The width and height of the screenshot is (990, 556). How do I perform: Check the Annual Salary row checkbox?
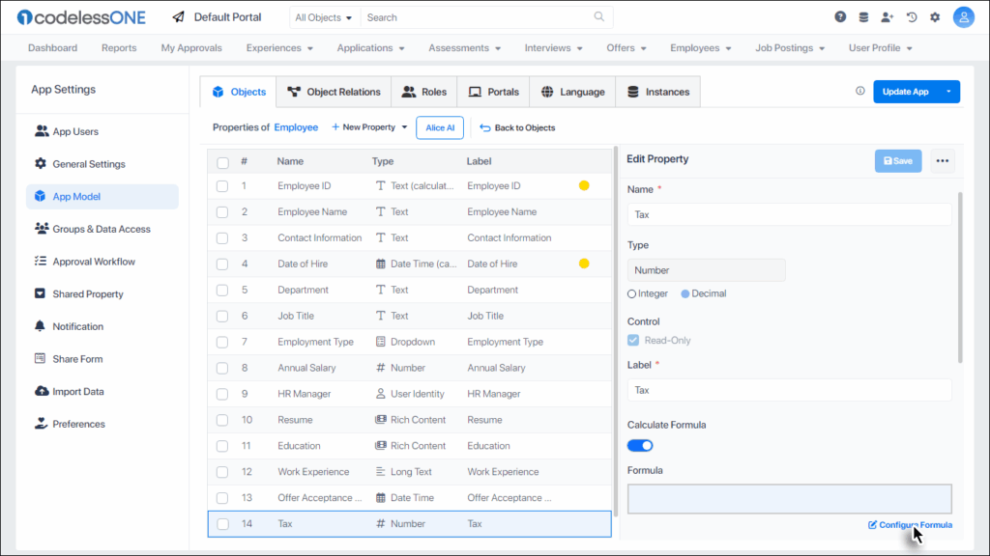coord(222,368)
